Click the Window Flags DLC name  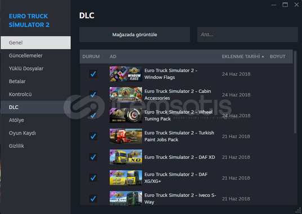coord(171,74)
